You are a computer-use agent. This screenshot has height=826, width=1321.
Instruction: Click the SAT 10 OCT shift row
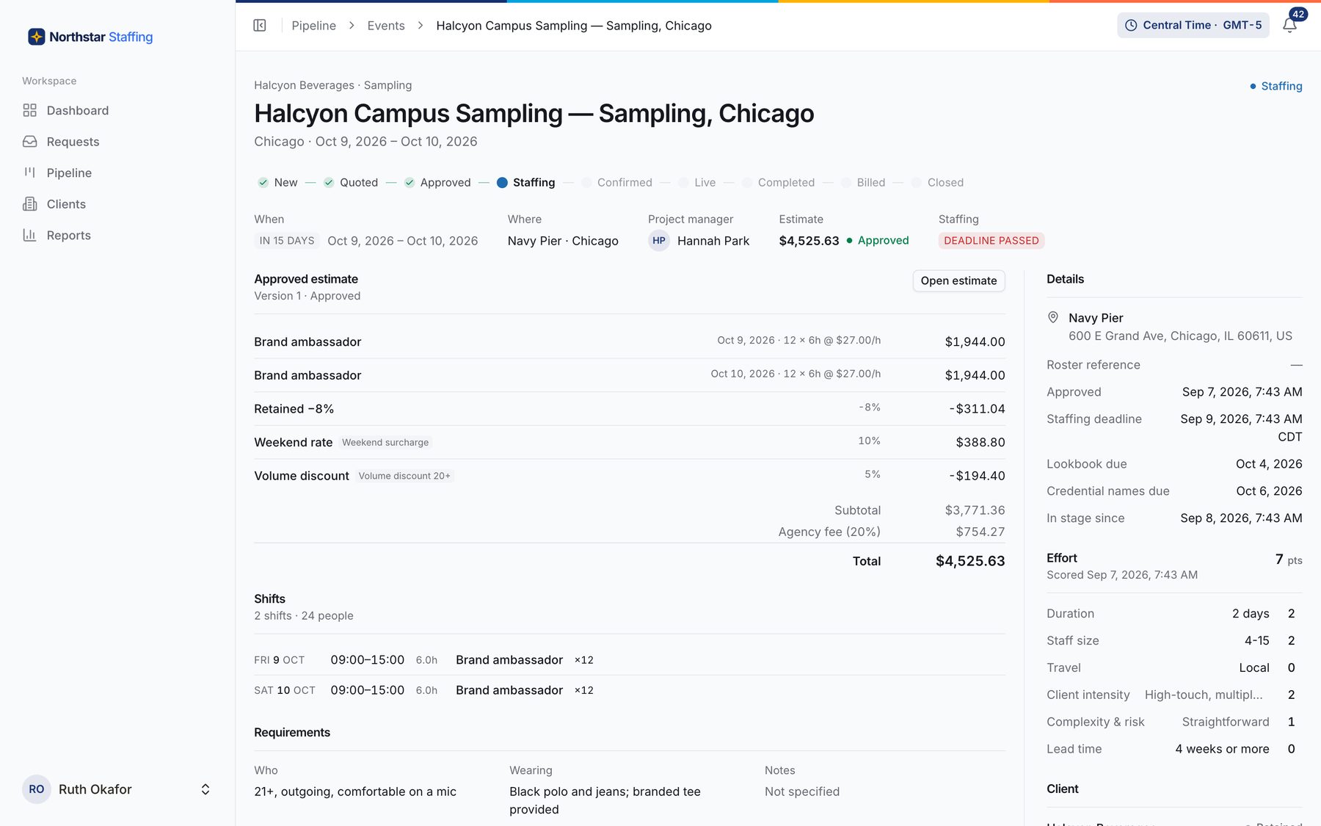[630, 690]
